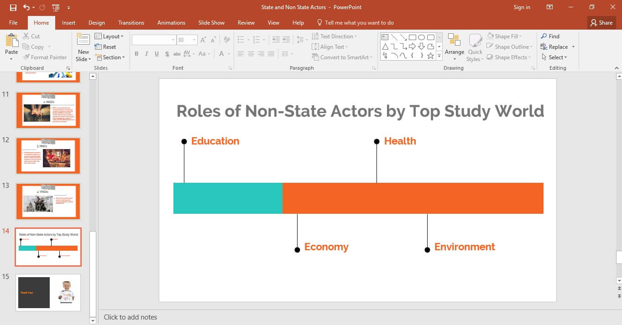Switch to the Insert tab

(x=68, y=23)
